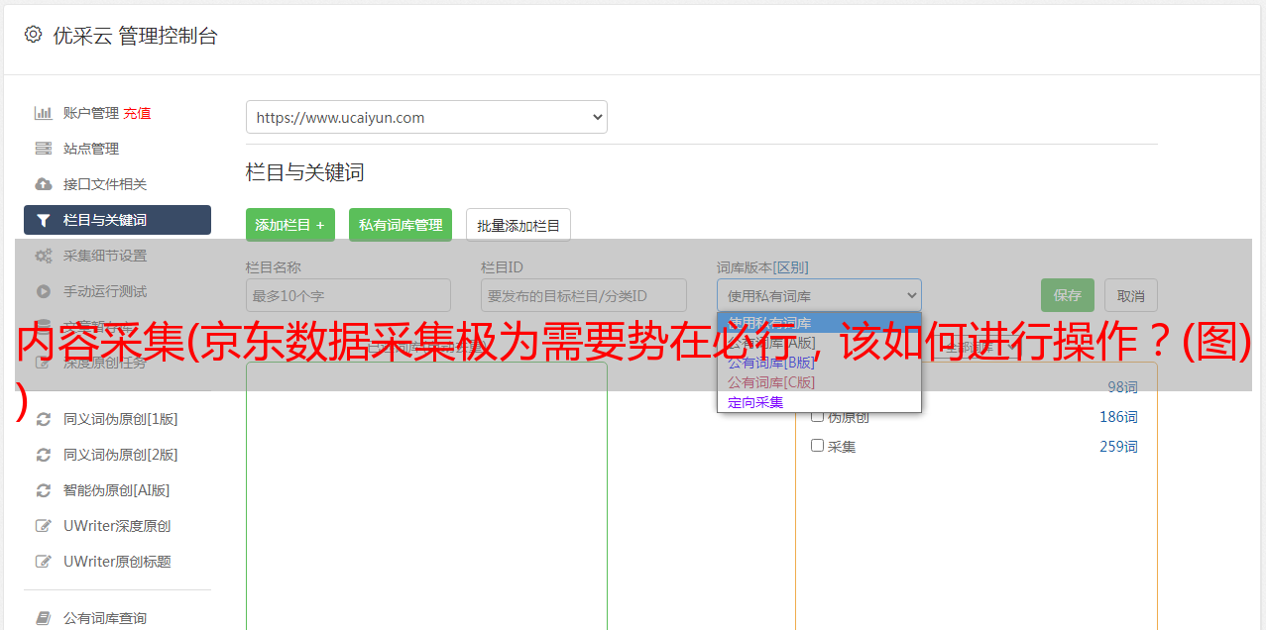
Task: Click the filter icon on 栏目与关键词
Action: click(44, 220)
